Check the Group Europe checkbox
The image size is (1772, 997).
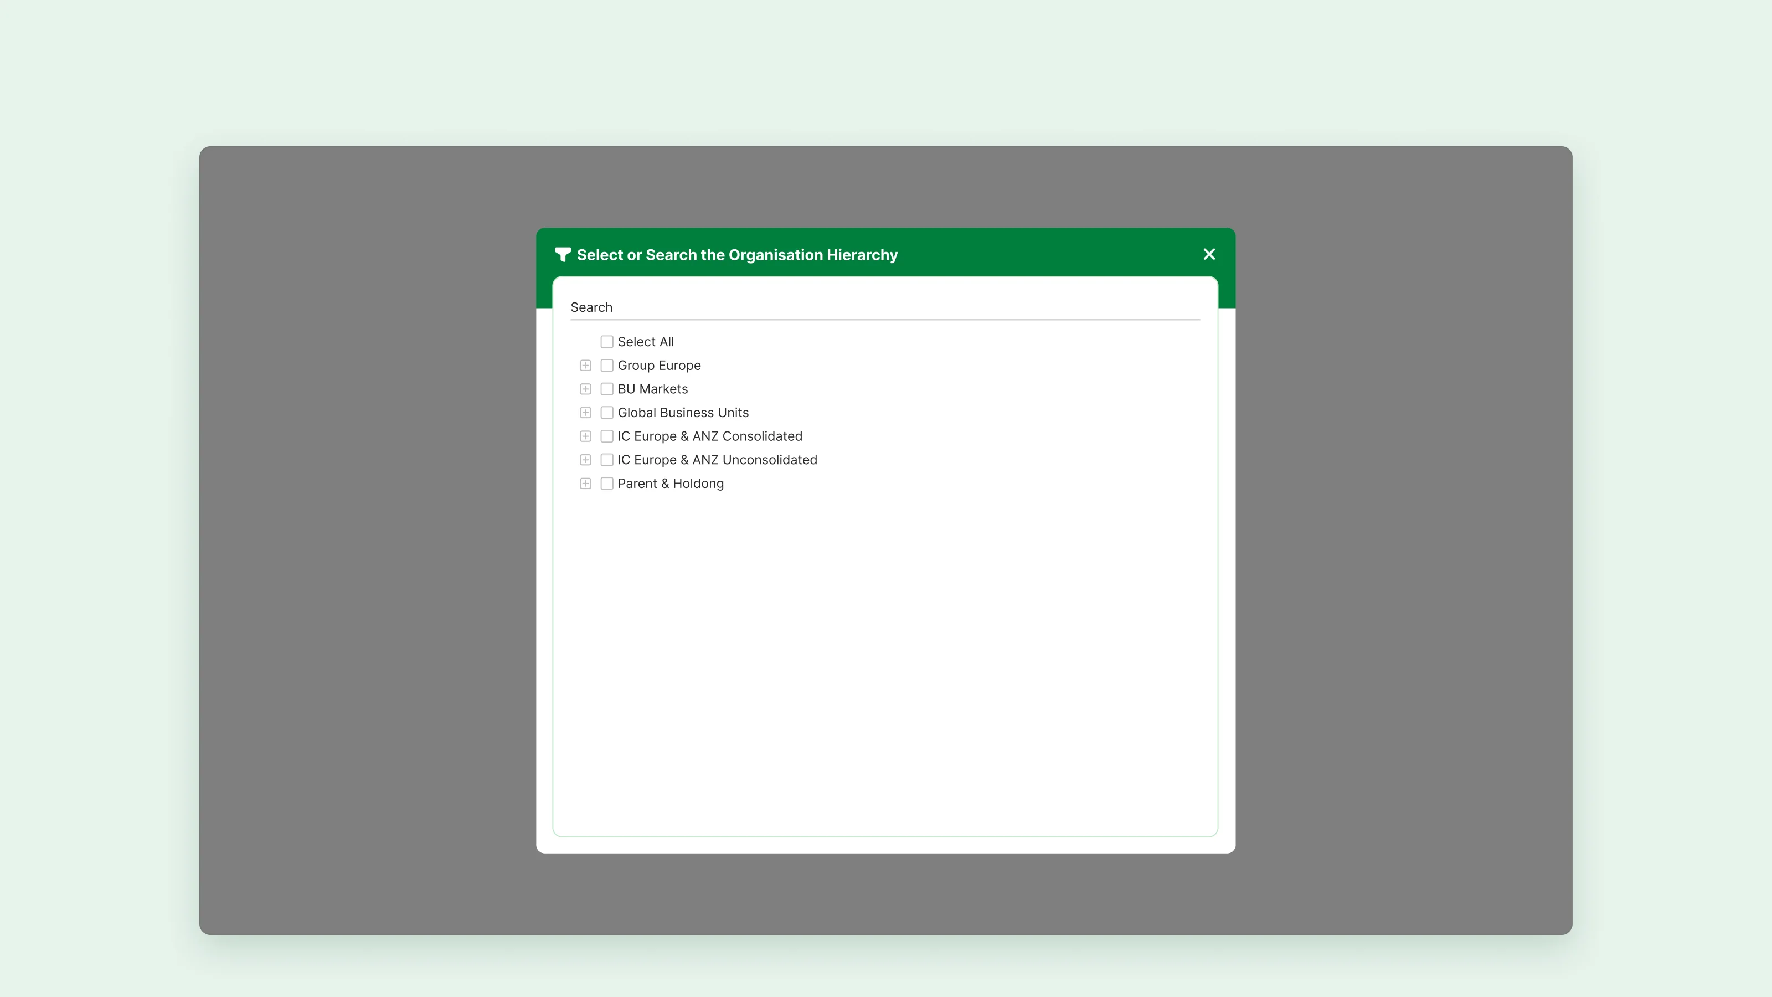click(x=607, y=366)
